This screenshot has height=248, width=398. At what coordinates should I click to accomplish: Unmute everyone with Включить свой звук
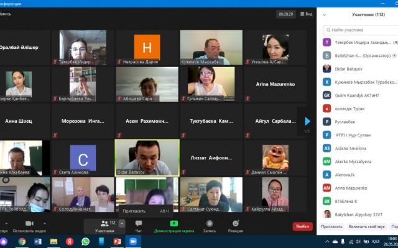click(368, 226)
